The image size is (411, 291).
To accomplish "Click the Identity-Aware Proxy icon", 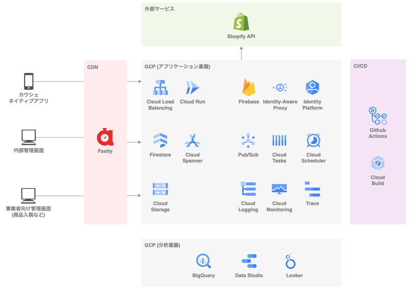I will [x=280, y=87].
